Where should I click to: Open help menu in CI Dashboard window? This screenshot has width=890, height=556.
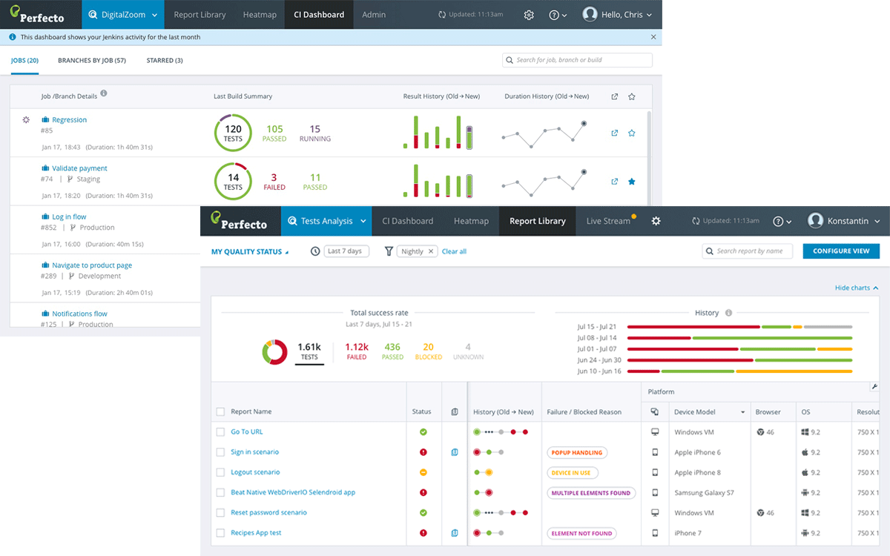click(558, 15)
